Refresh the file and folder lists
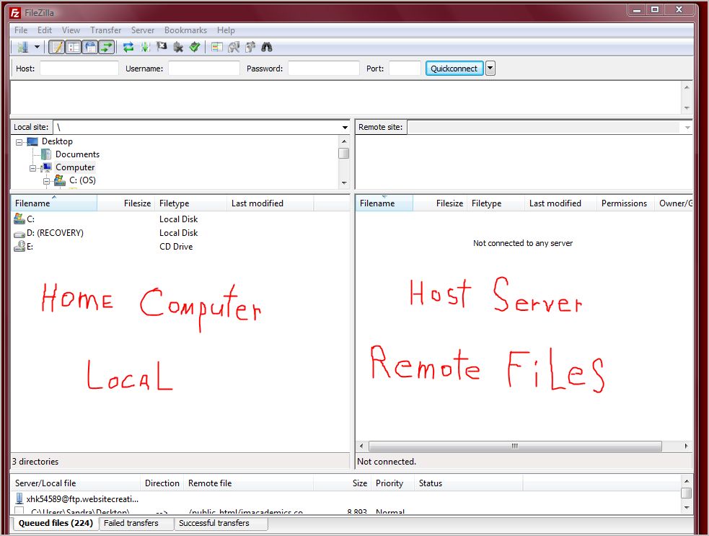Screen dimensions: 709x536 tap(128, 48)
